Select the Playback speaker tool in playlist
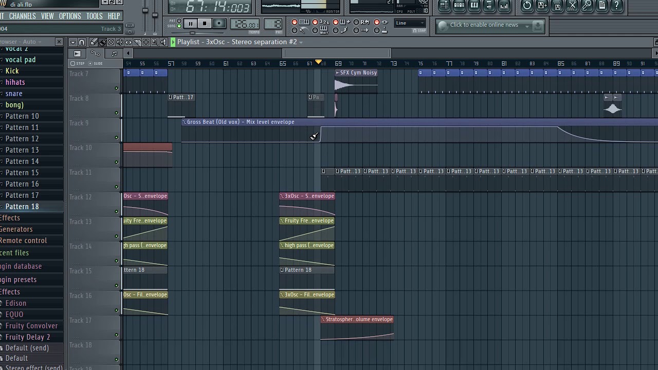 tap(163, 42)
